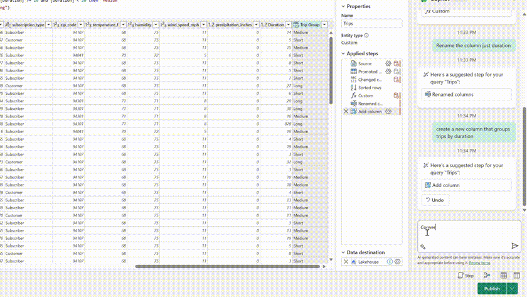Click the data grid horizontal scrollbar
The image size is (527, 297).
pyautogui.click(x=228, y=266)
